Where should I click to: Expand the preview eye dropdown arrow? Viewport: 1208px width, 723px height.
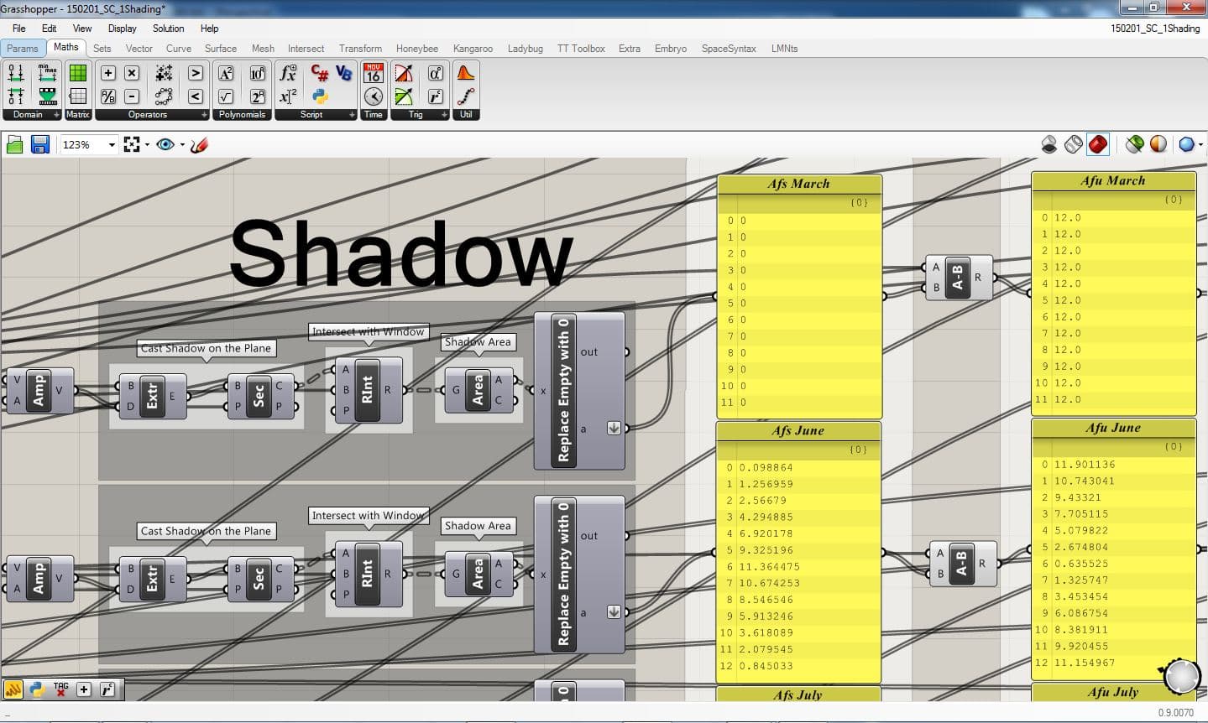(x=178, y=145)
